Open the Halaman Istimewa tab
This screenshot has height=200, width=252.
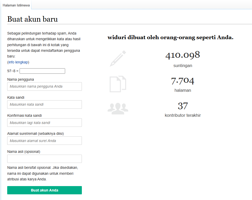[16, 5]
